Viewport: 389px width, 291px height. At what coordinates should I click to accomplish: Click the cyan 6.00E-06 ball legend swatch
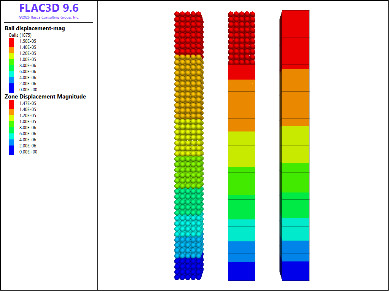[11, 72]
